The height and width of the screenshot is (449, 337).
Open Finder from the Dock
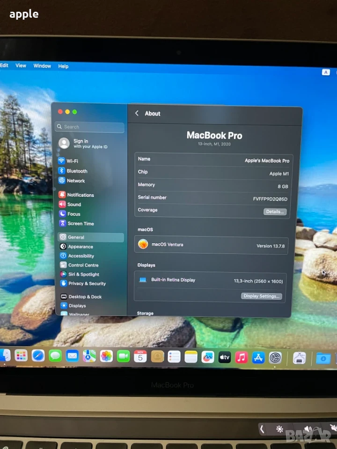pyautogui.click(x=5, y=355)
